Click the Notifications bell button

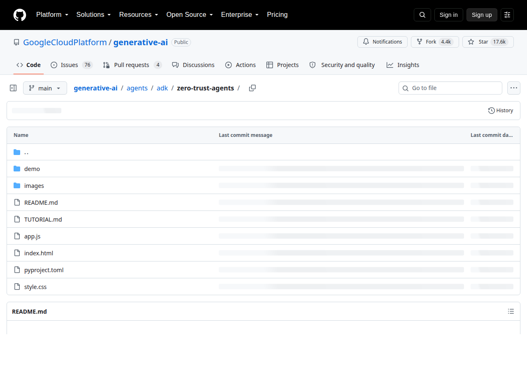coord(382,42)
